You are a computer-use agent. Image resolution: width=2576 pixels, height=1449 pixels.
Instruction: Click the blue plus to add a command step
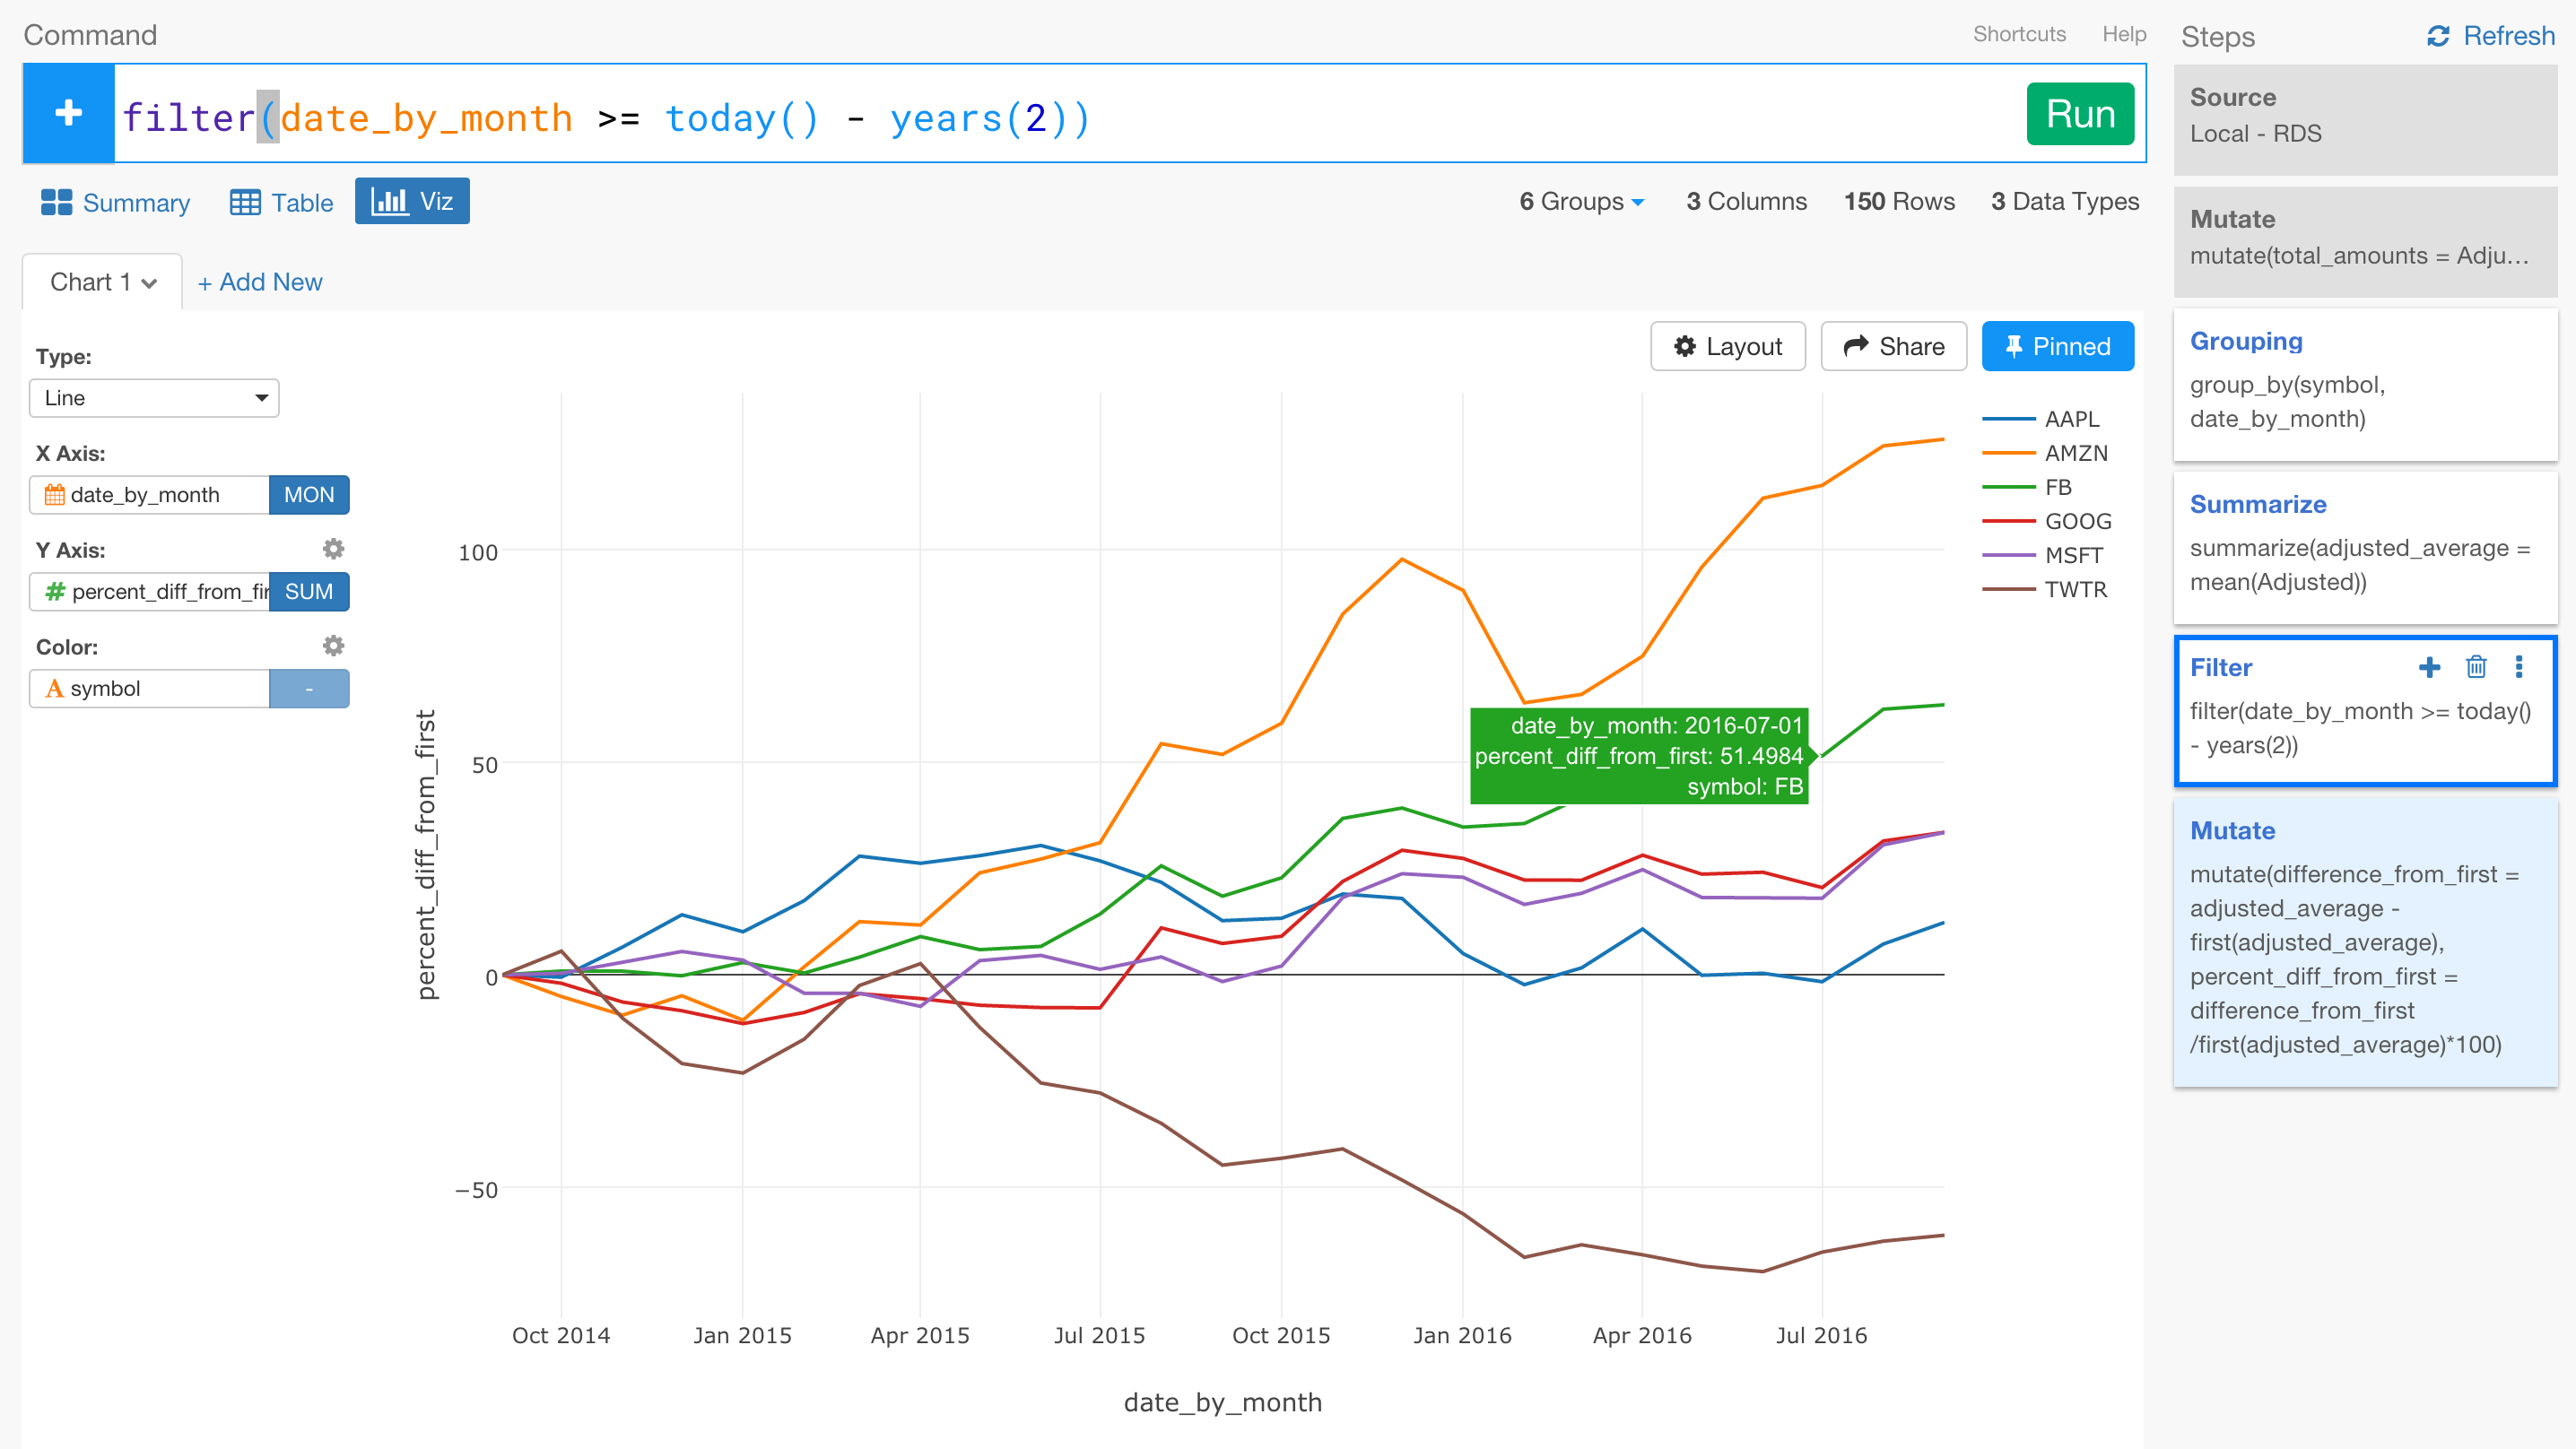68,112
